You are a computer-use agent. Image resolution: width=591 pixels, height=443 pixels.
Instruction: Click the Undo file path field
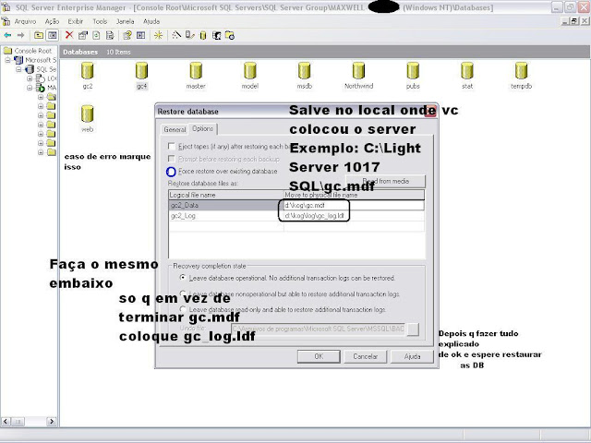point(319,329)
